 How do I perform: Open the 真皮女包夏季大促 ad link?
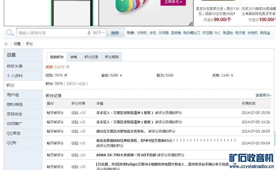[217, 11]
